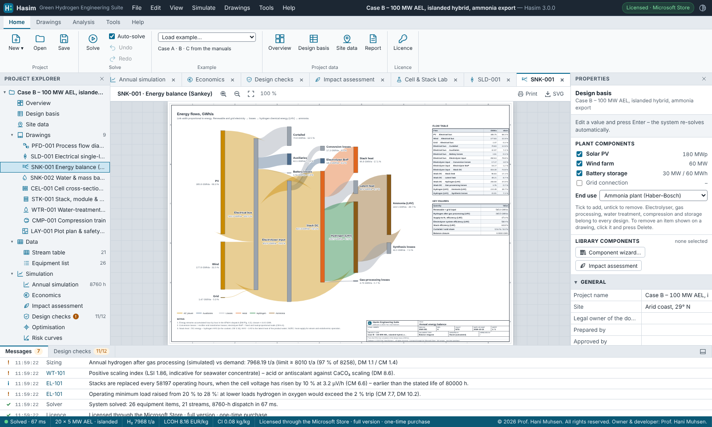Collapse the Drawings tree node
712x427 pixels.
tap(12, 135)
